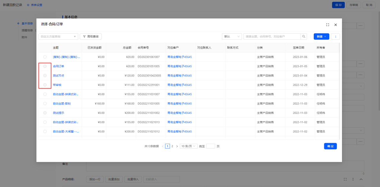
Task: Click the 跳至 page number input
Action: 210,146
